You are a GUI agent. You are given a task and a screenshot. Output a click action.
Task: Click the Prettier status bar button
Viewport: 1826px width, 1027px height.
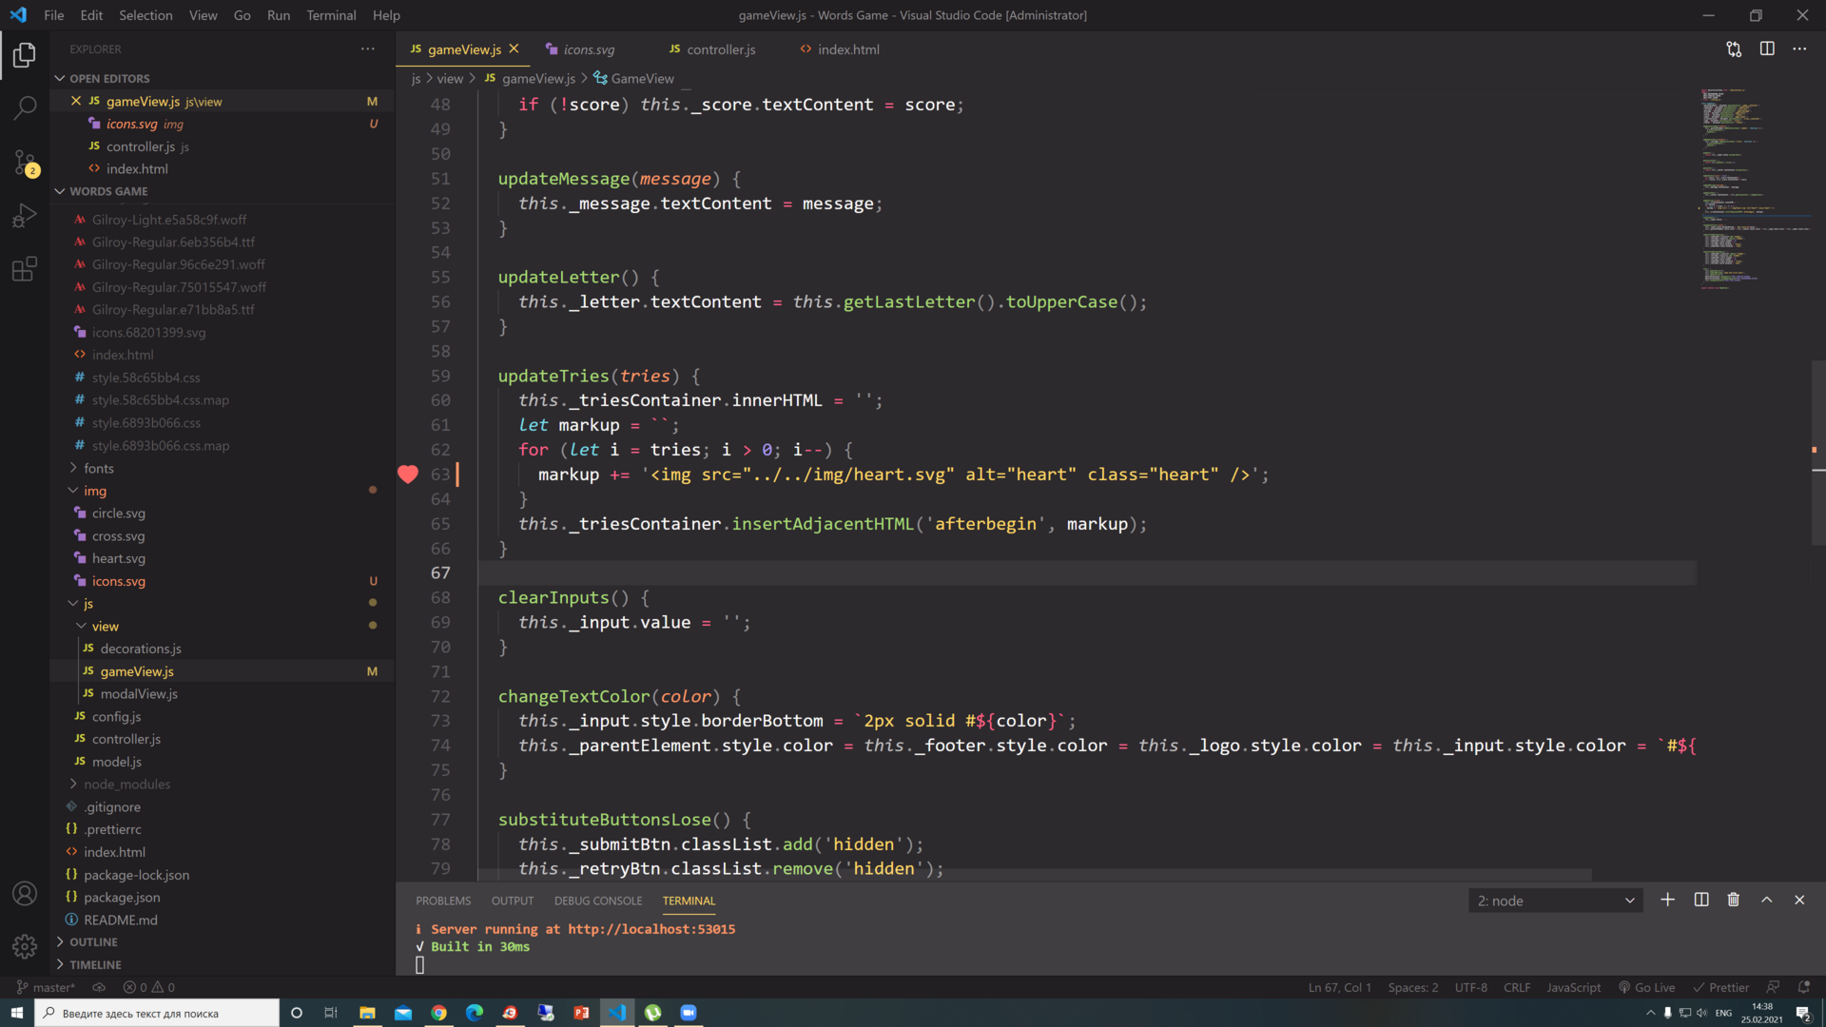(x=1720, y=987)
